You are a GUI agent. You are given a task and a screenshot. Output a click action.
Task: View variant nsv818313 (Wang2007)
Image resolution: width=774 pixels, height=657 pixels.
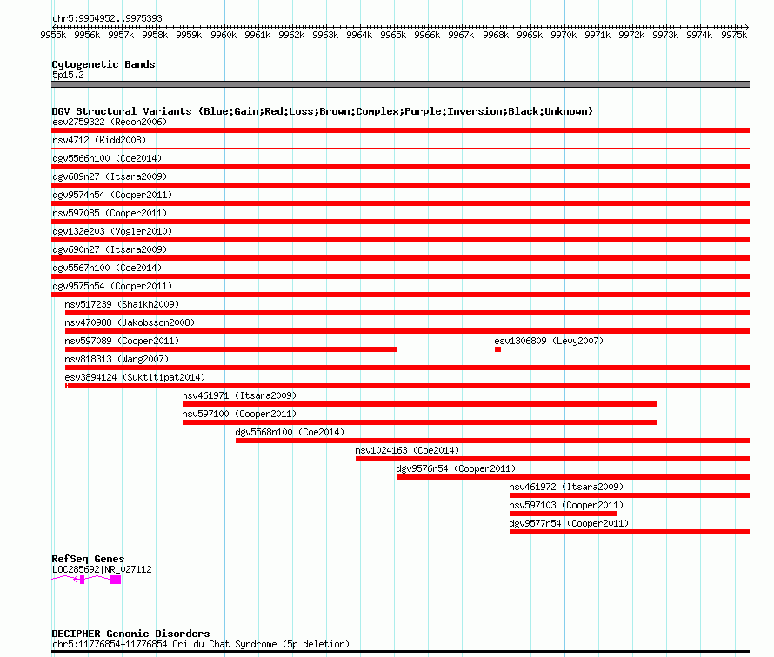[117, 359]
